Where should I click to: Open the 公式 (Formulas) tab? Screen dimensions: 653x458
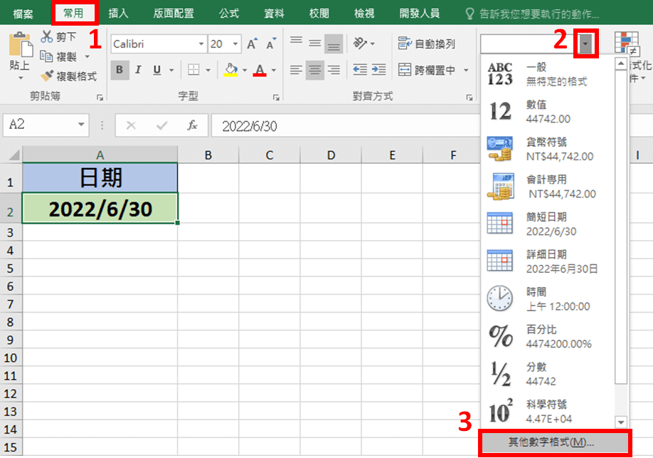click(x=229, y=13)
